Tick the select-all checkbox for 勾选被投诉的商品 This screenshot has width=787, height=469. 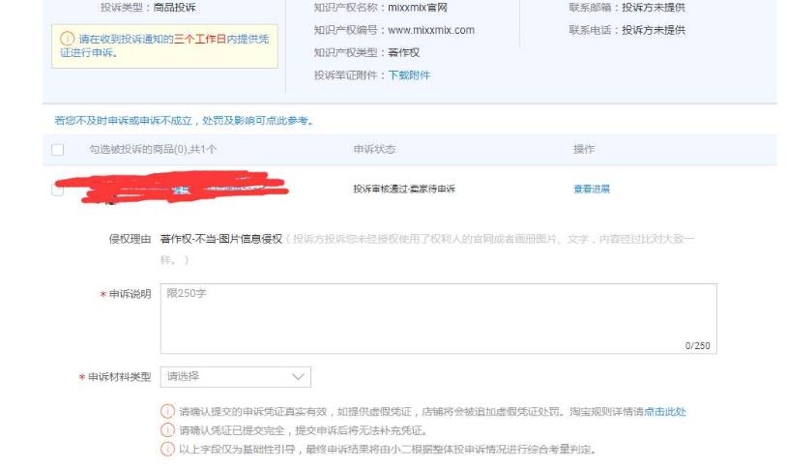57,150
